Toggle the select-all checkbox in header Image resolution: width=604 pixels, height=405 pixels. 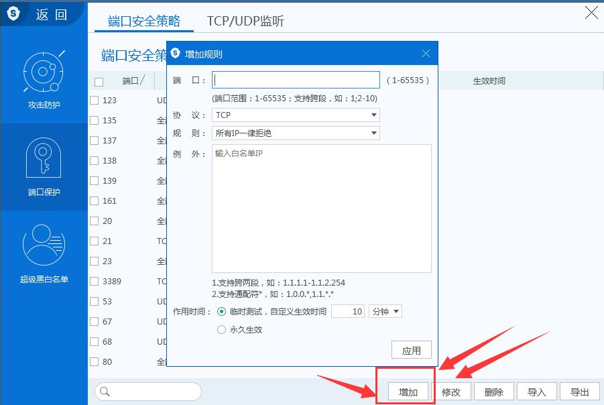[99, 82]
